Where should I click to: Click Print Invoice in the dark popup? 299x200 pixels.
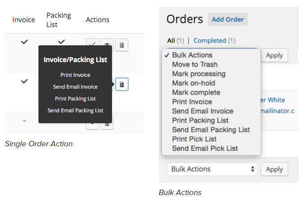[x=75, y=75]
